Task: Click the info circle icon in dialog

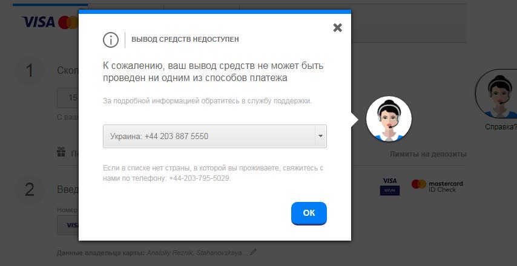Action: point(110,40)
